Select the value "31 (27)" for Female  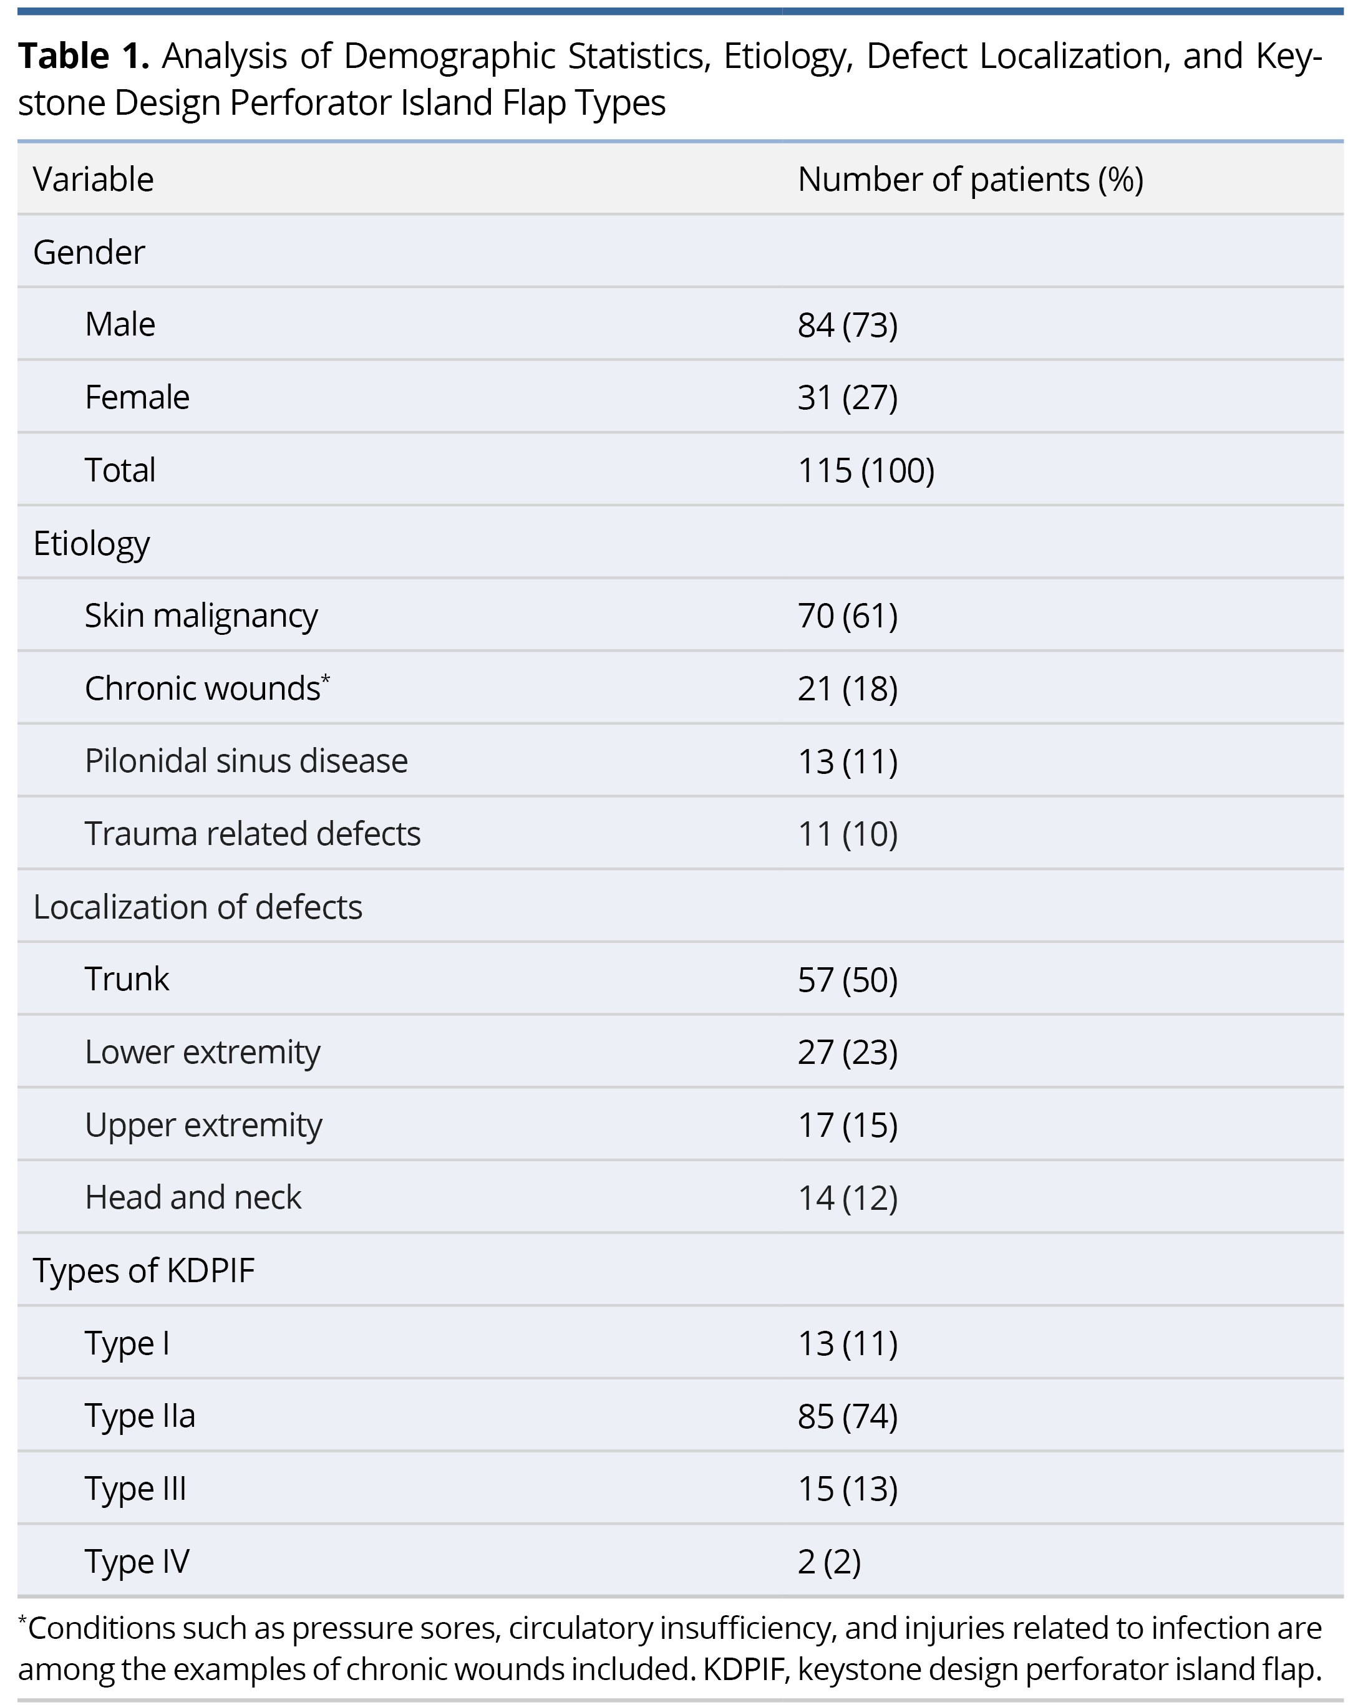[x=847, y=397]
